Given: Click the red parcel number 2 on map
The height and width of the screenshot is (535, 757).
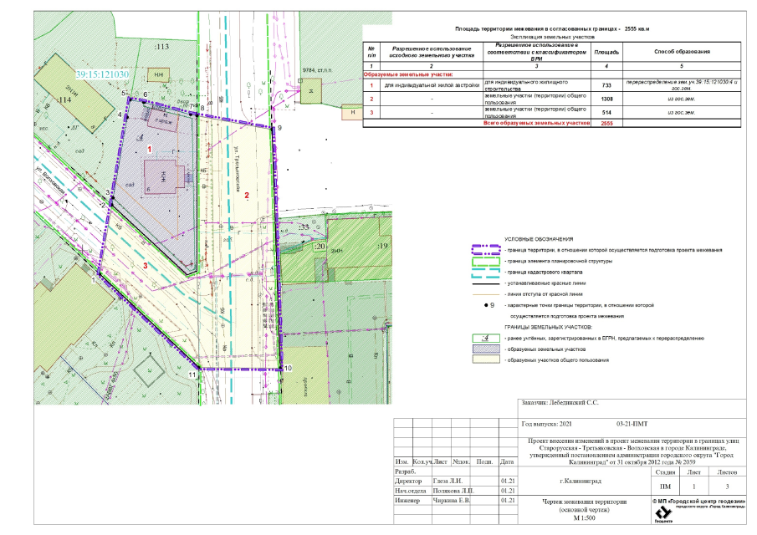Looking at the screenshot, I should [247, 195].
